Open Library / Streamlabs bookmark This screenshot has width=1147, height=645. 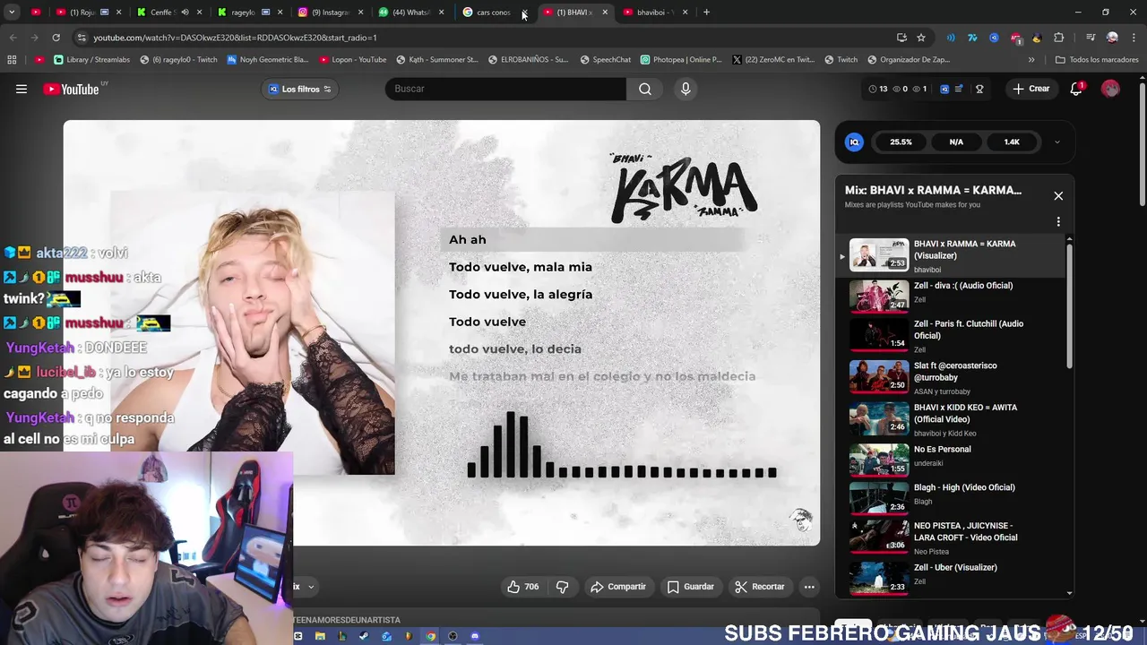91,60
